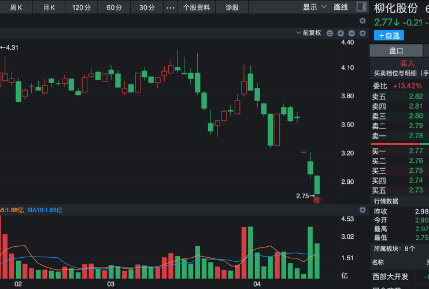Viewport: 429px width, 289px height.
Task: Select the 盘口 panel tab
Action: click(x=396, y=51)
